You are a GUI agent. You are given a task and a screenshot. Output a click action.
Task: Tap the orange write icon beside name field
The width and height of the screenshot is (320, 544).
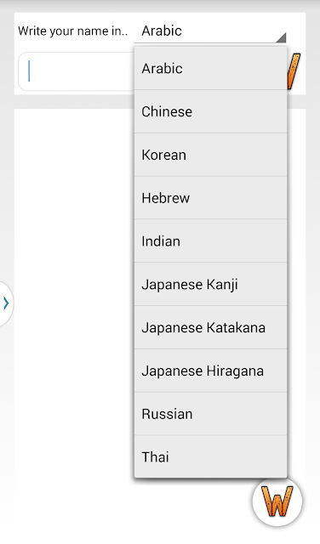[294, 71]
